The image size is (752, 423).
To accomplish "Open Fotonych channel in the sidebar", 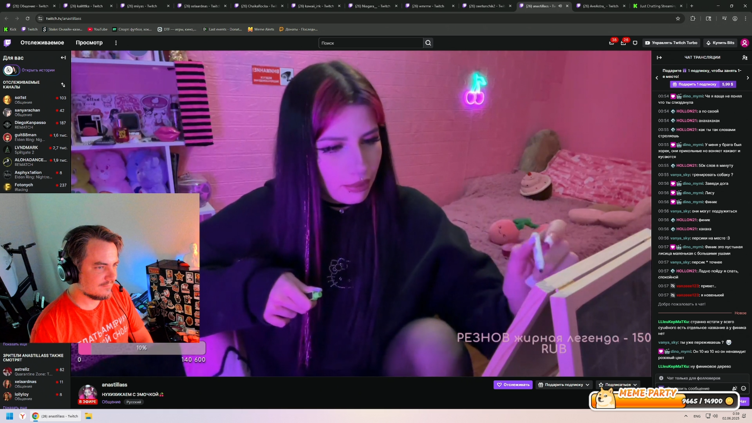I will tap(35, 187).
